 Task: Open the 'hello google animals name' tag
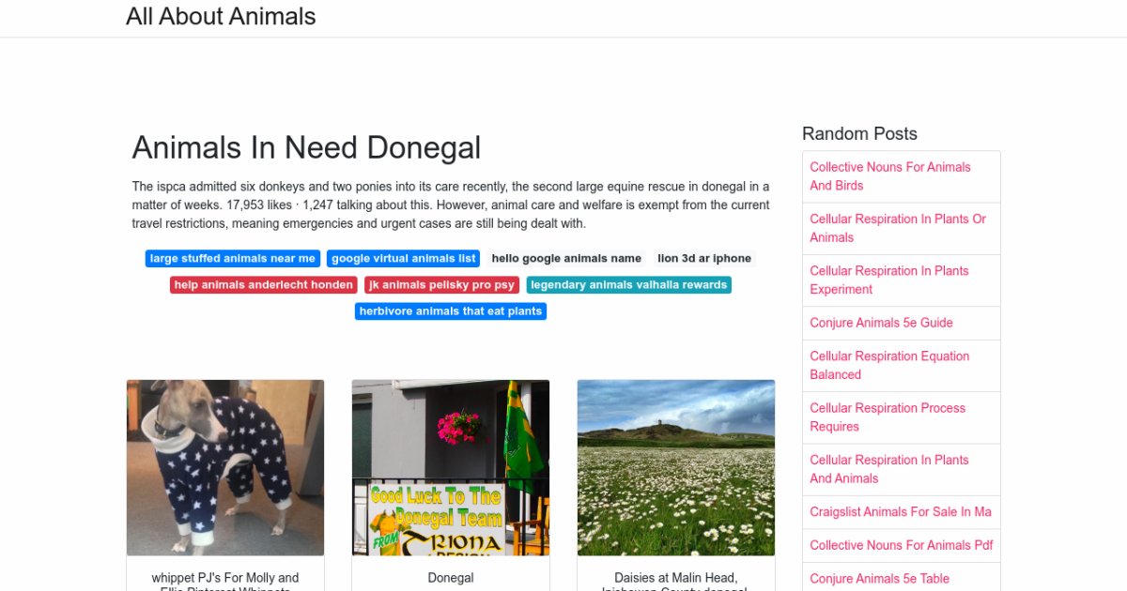[566, 259]
